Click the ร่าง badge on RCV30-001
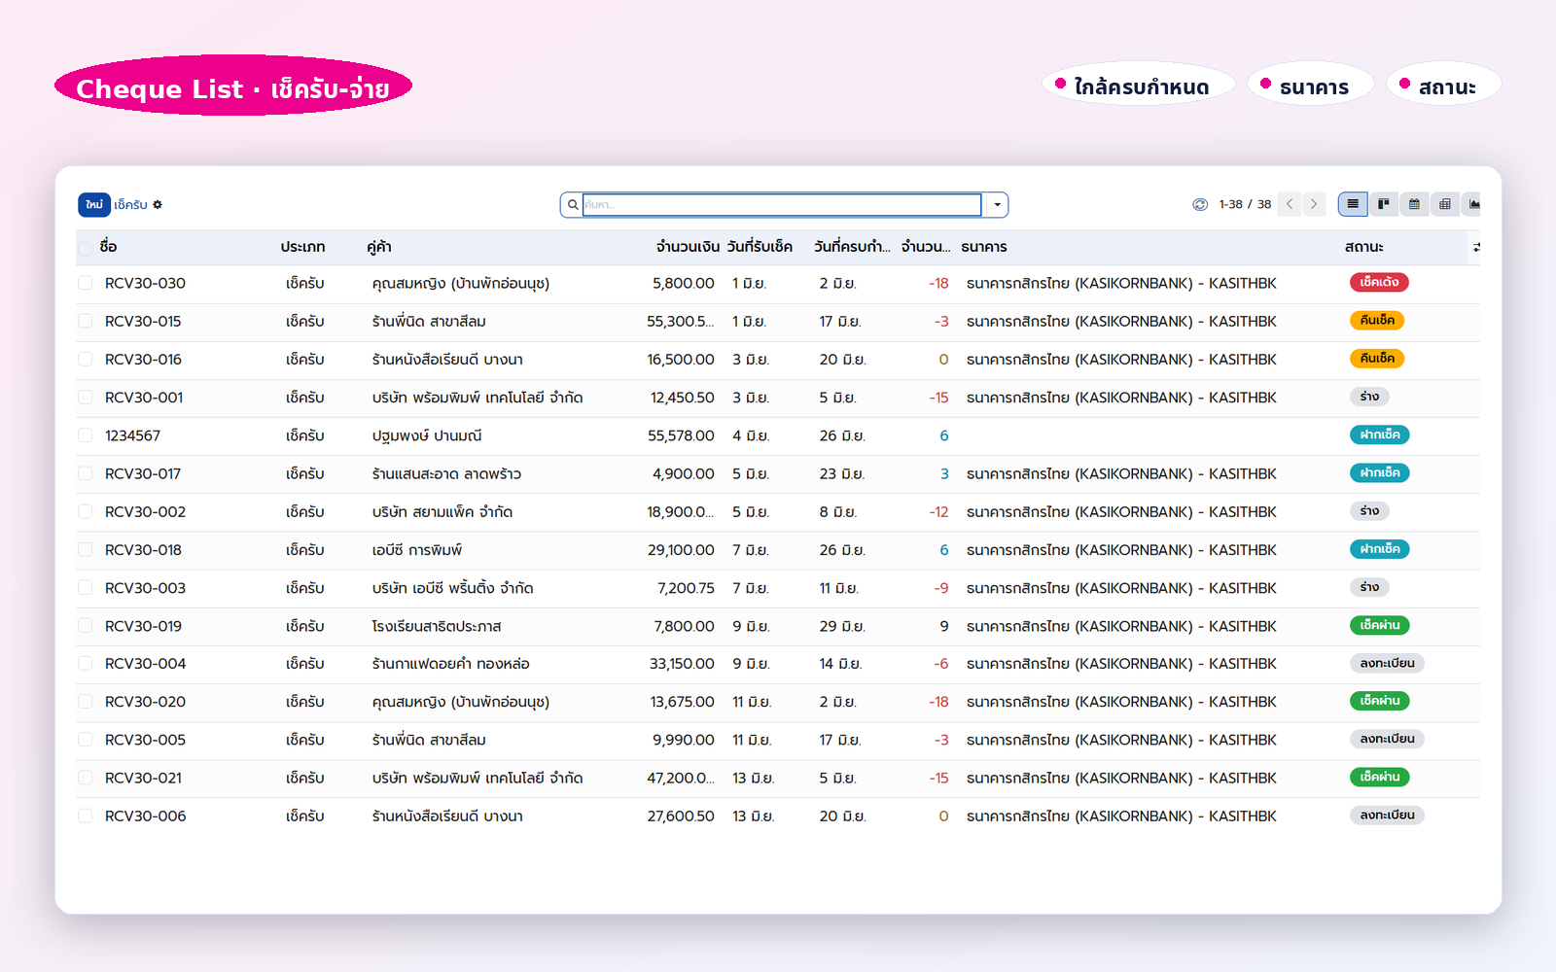Viewport: 1556px width, 972px height. tap(1369, 397)
